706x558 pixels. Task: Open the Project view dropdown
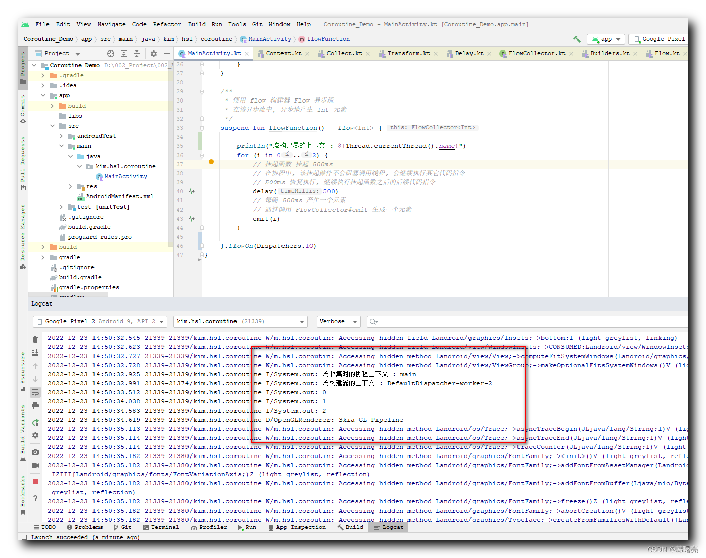[x=58, y=53]
